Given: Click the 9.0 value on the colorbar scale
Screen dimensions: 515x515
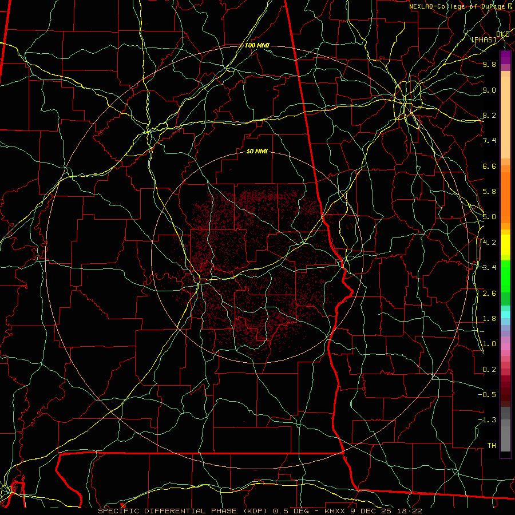Looking at the screenshot, I should pos(489,90).
